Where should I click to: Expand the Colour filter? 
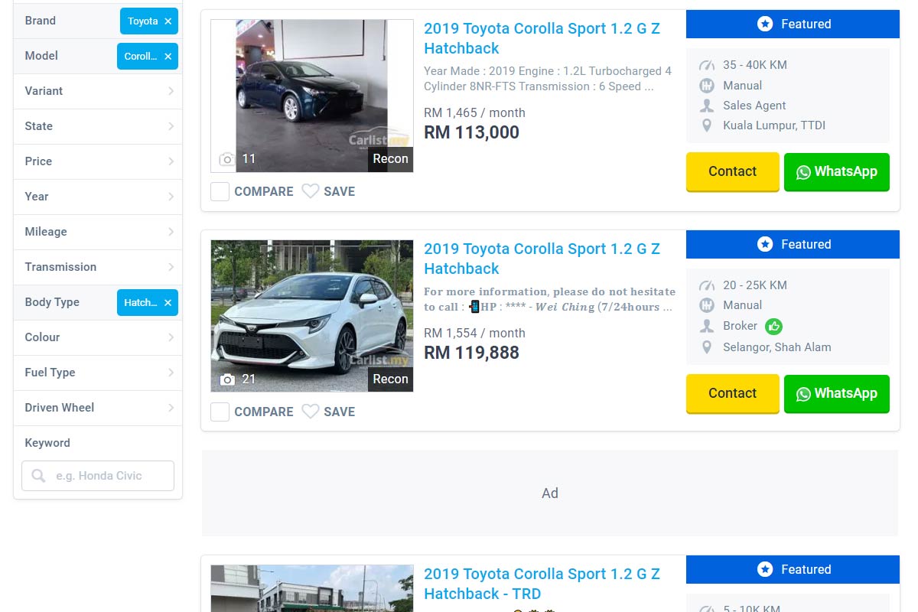pyautogui.click(x=98, y=337)
